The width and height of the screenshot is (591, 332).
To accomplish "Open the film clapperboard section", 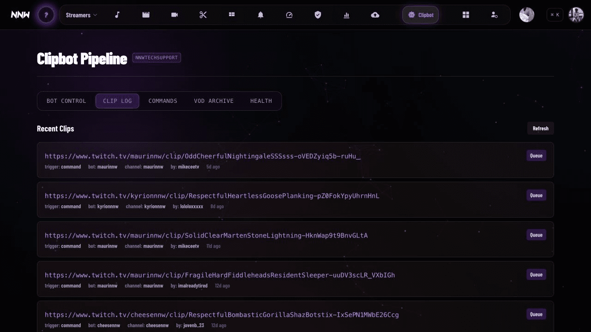I will click(146, 15).
